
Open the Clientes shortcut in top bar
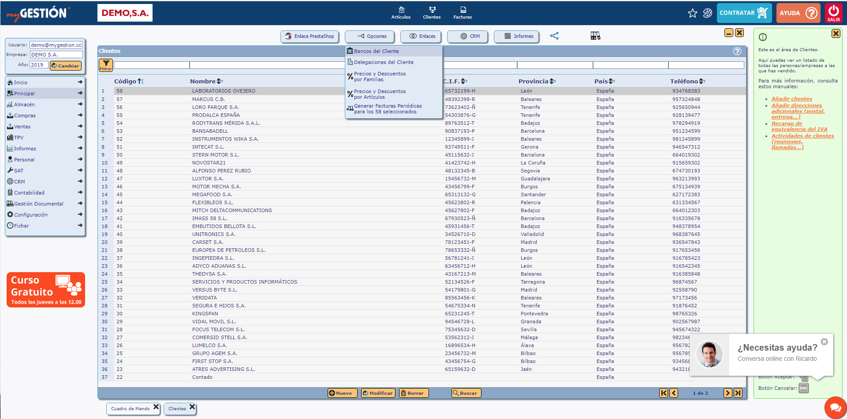coord(432,13)
